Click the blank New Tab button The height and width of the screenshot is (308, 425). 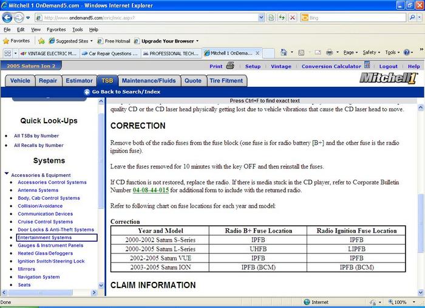(268, 53)
